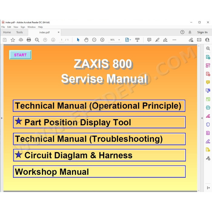The image size is (212, 212).
Task: Click the vertical scrollbar down arrow
Action: click(199, 190)
